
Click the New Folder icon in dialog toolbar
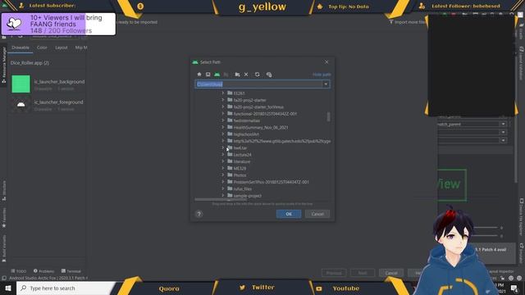click(237, 75)
